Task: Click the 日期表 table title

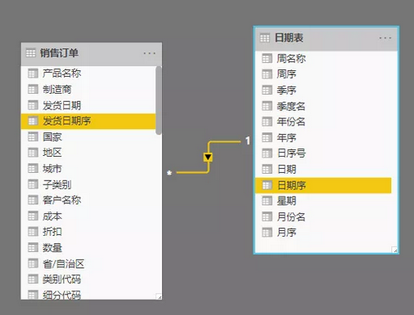Action: pyautogui.click(x=289, y=38)
